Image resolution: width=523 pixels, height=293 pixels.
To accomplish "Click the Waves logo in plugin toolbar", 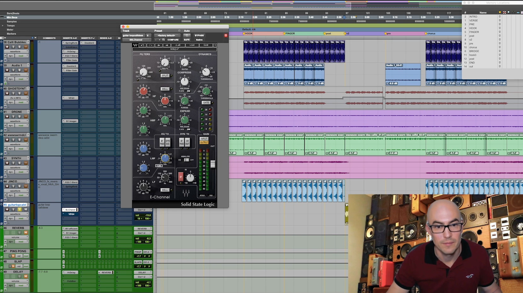I will [x=135, y=45].
